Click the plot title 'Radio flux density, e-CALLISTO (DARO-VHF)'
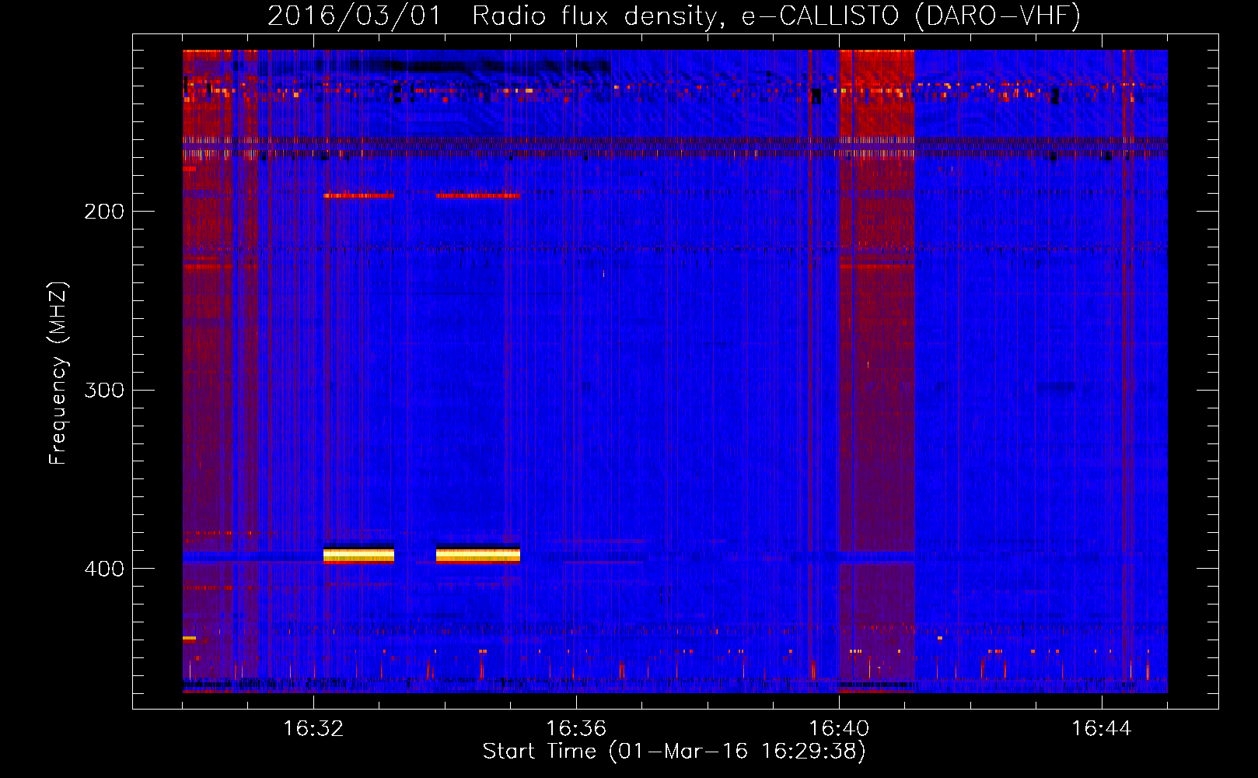1258x778 pixels. coord(776,16)
